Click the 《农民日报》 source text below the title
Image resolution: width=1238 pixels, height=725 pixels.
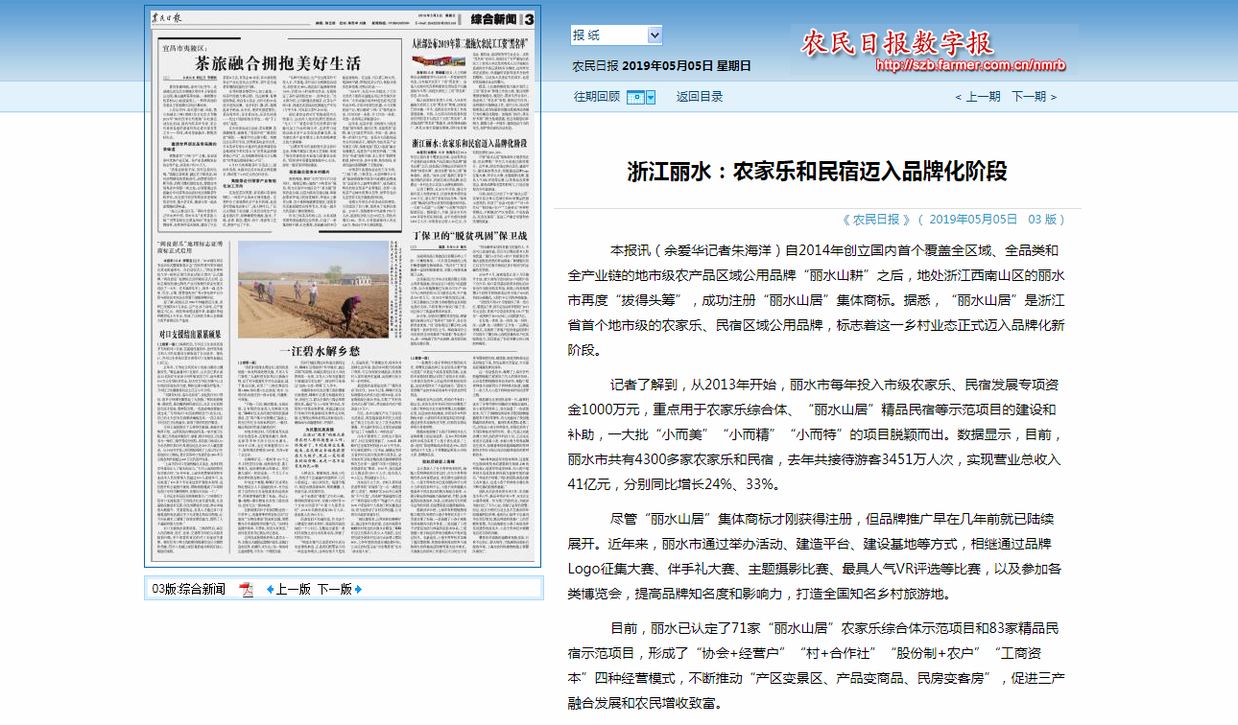coord(874,219)
